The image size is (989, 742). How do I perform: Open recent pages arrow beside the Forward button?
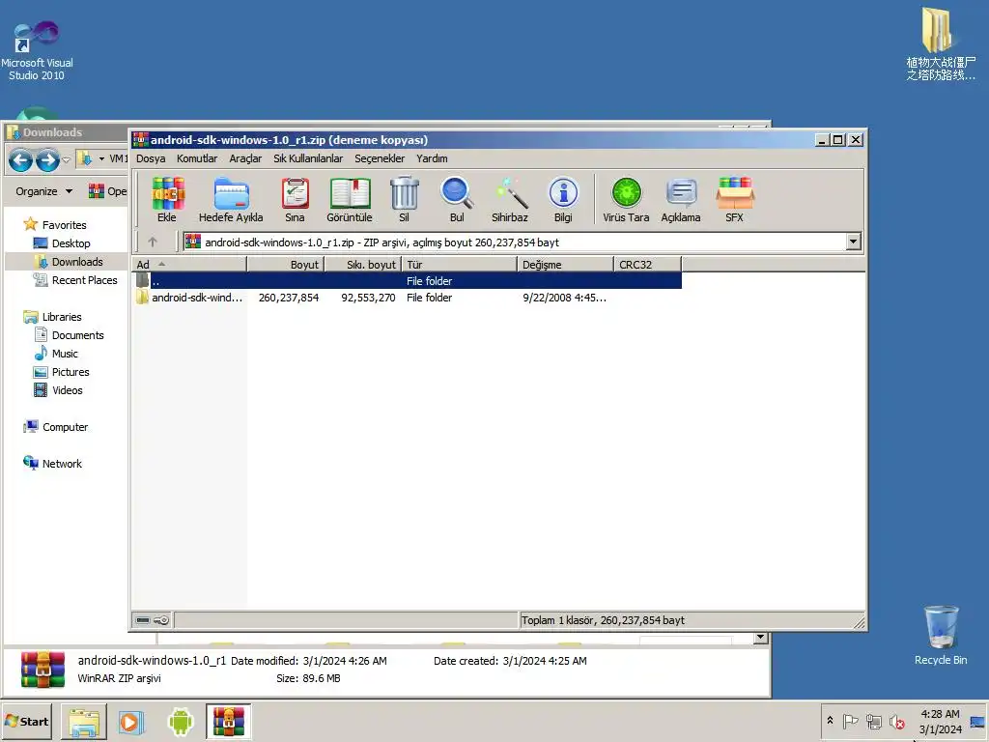[67, 159]
